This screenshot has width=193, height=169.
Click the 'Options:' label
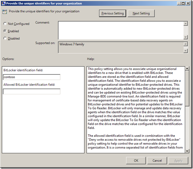click(8, 59)
